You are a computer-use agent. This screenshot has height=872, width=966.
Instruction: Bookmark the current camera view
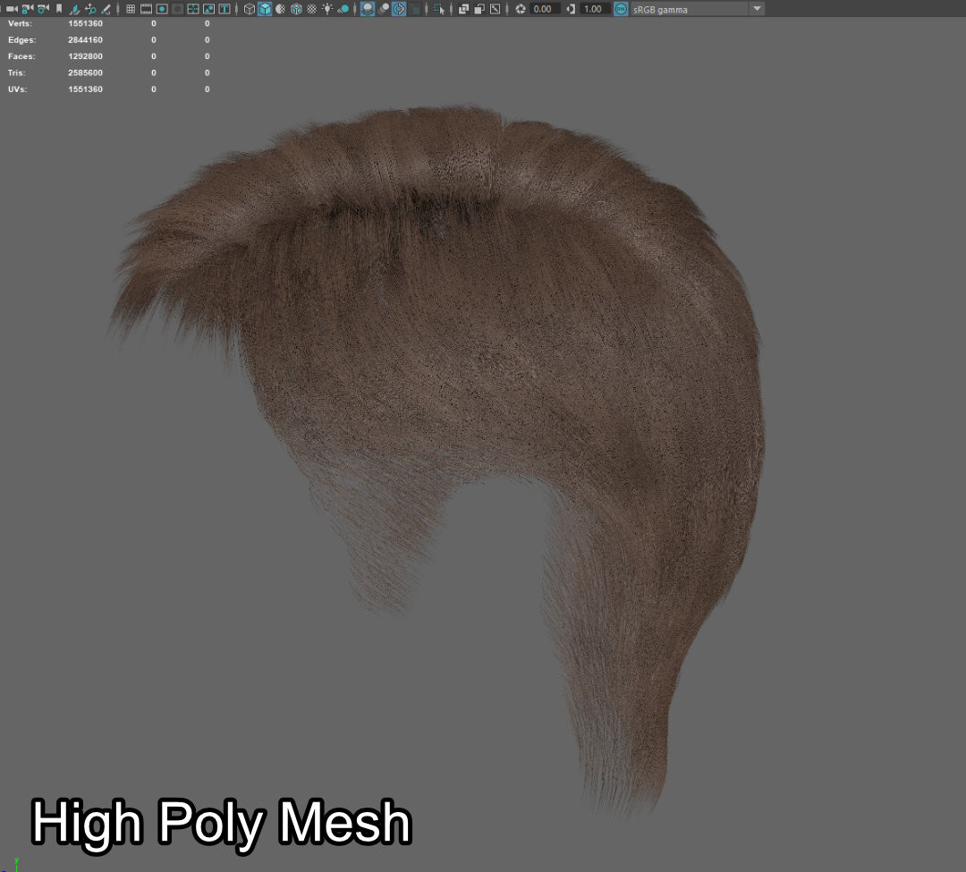point(58,8)
